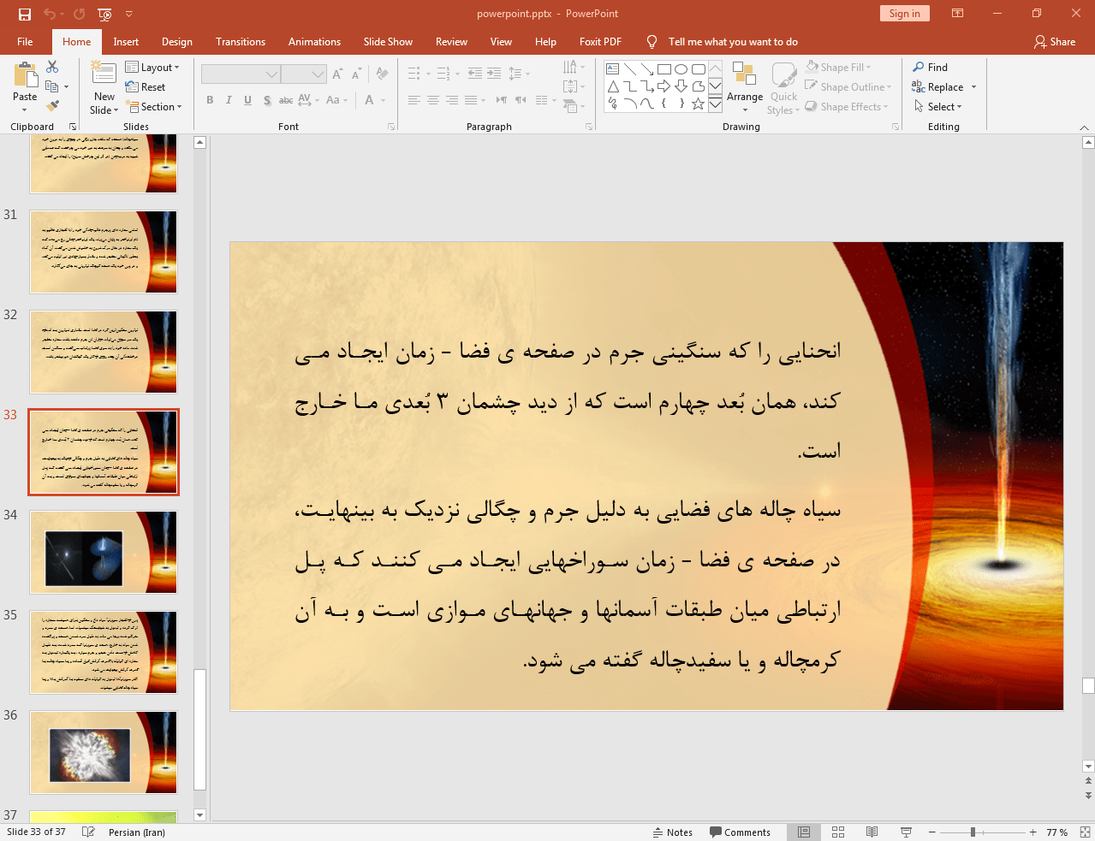
Task: Click Fit slide to current window icon
Action: point(1085,832)
